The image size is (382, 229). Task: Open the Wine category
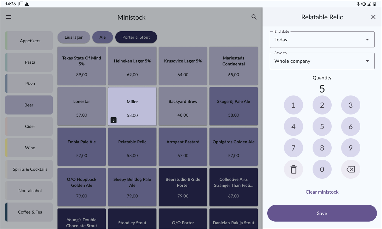[29, 148]
